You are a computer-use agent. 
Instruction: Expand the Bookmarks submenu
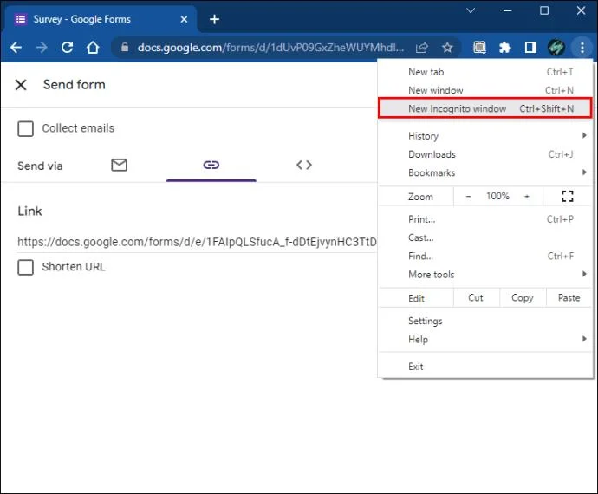pyautogui.click(x=485, y=172)
